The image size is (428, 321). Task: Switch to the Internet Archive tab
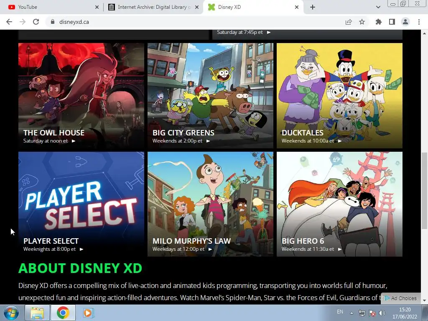click(x=154, y=7)
